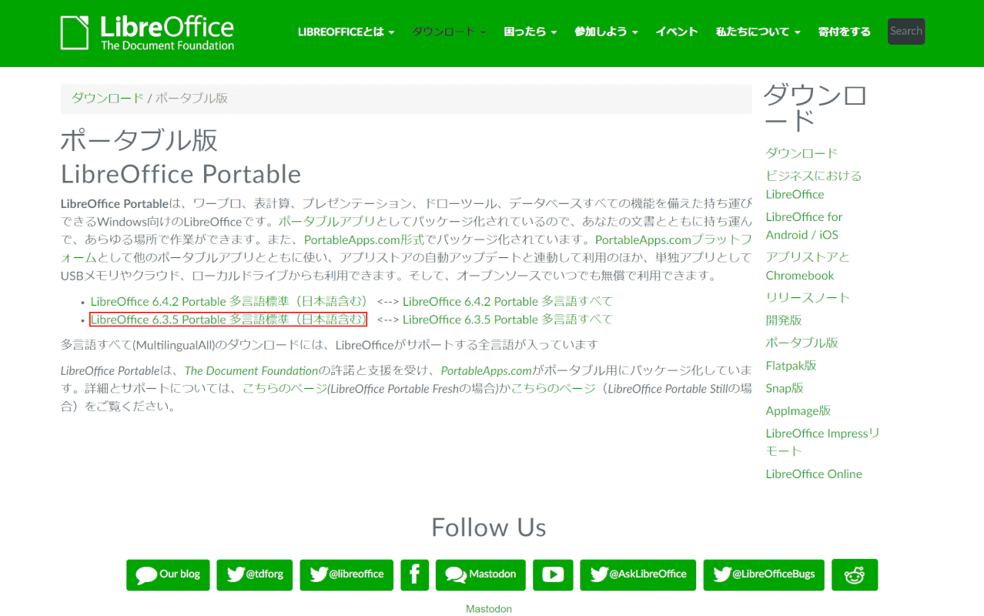
Task: Open the @LibreOfficeBugs Twitter button
Action: point(764,574)
